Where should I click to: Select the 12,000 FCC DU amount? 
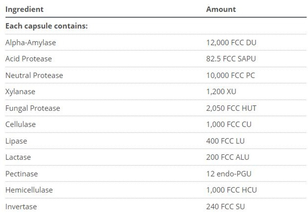(x=231, y=42)
